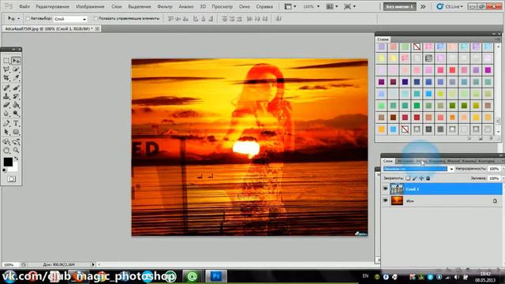This screenshot has height=284, width=505.
Task: Expand the status bar info arrow
Action: click(x=93, y=264)
